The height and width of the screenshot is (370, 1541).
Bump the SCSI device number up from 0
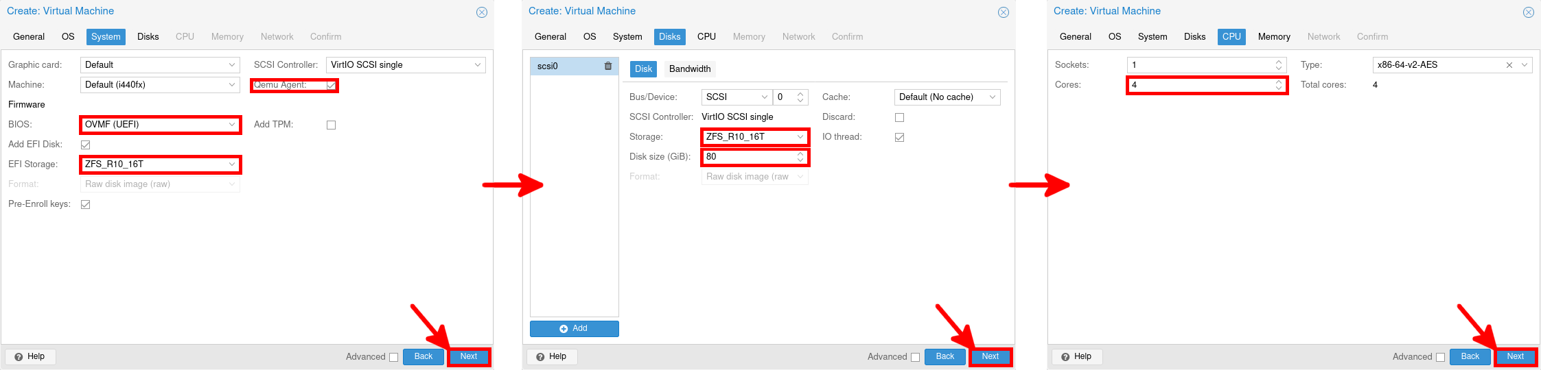coord(800,94)
